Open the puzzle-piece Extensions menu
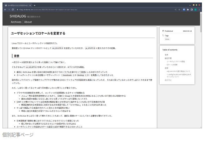 tap(188, 10)
